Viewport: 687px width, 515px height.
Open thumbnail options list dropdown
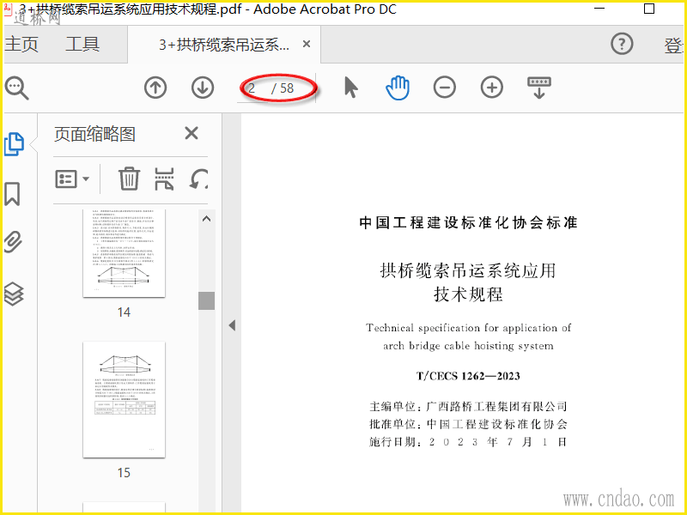point(72,179)
